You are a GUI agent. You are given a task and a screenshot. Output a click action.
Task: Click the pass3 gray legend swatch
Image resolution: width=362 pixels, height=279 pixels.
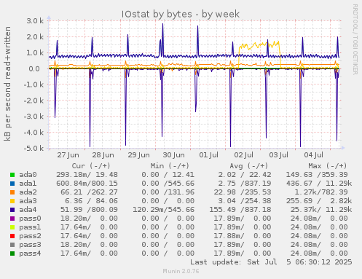pos(12,245)
